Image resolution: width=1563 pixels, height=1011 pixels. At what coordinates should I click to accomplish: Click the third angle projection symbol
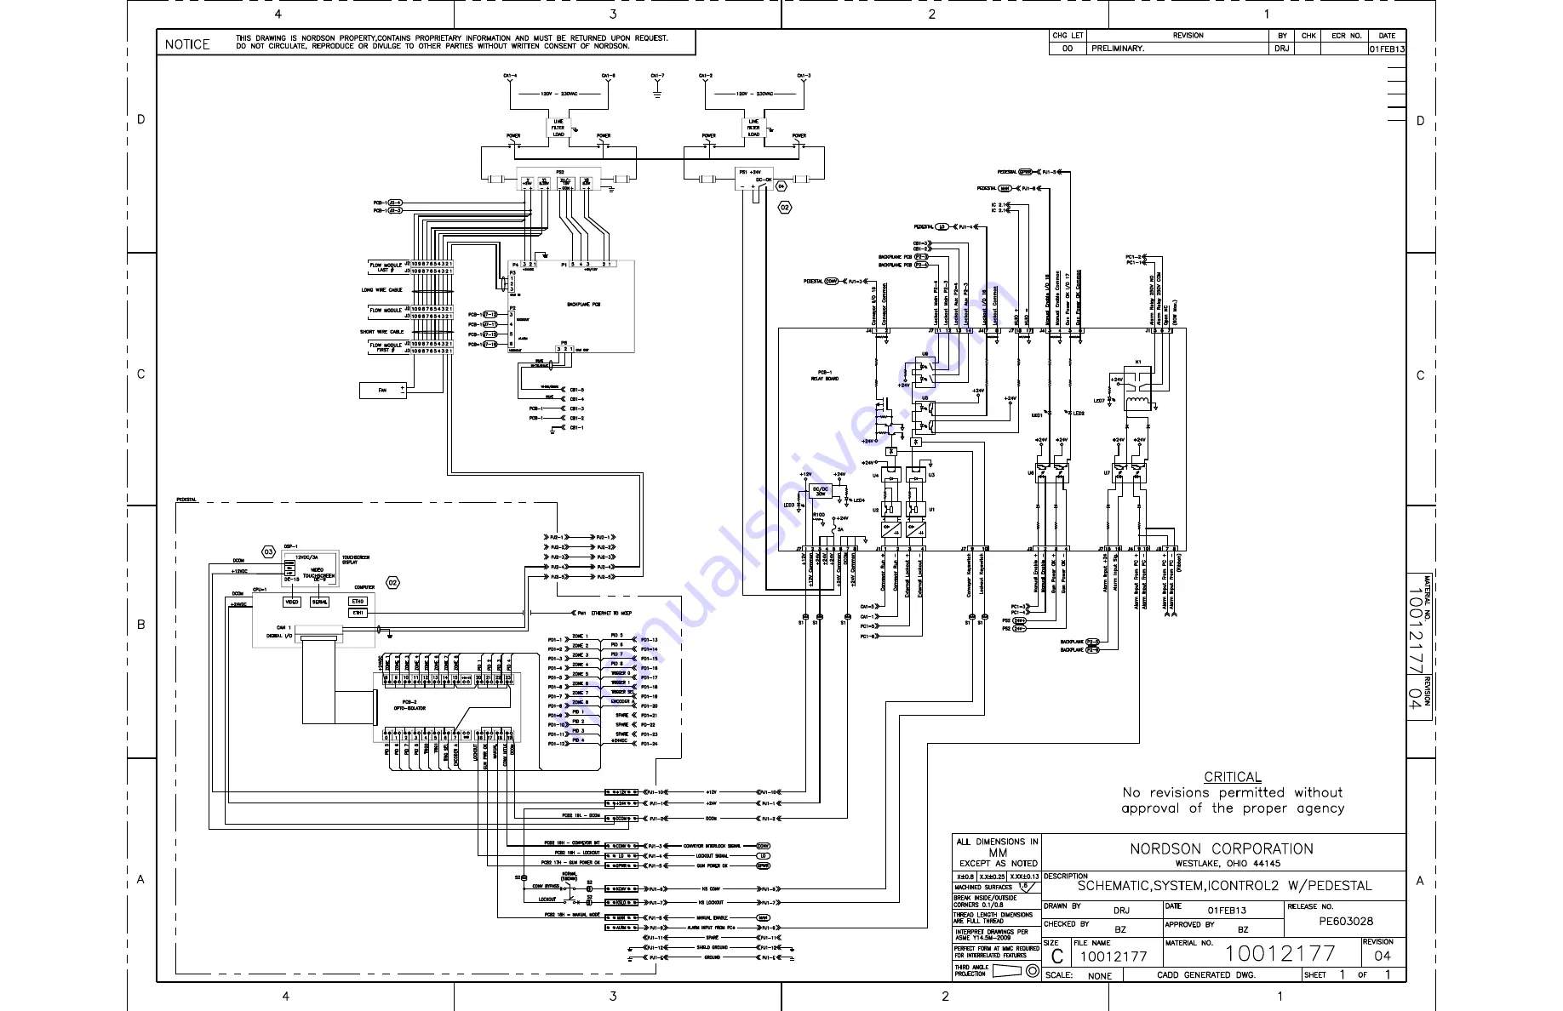coord(1017,971)
